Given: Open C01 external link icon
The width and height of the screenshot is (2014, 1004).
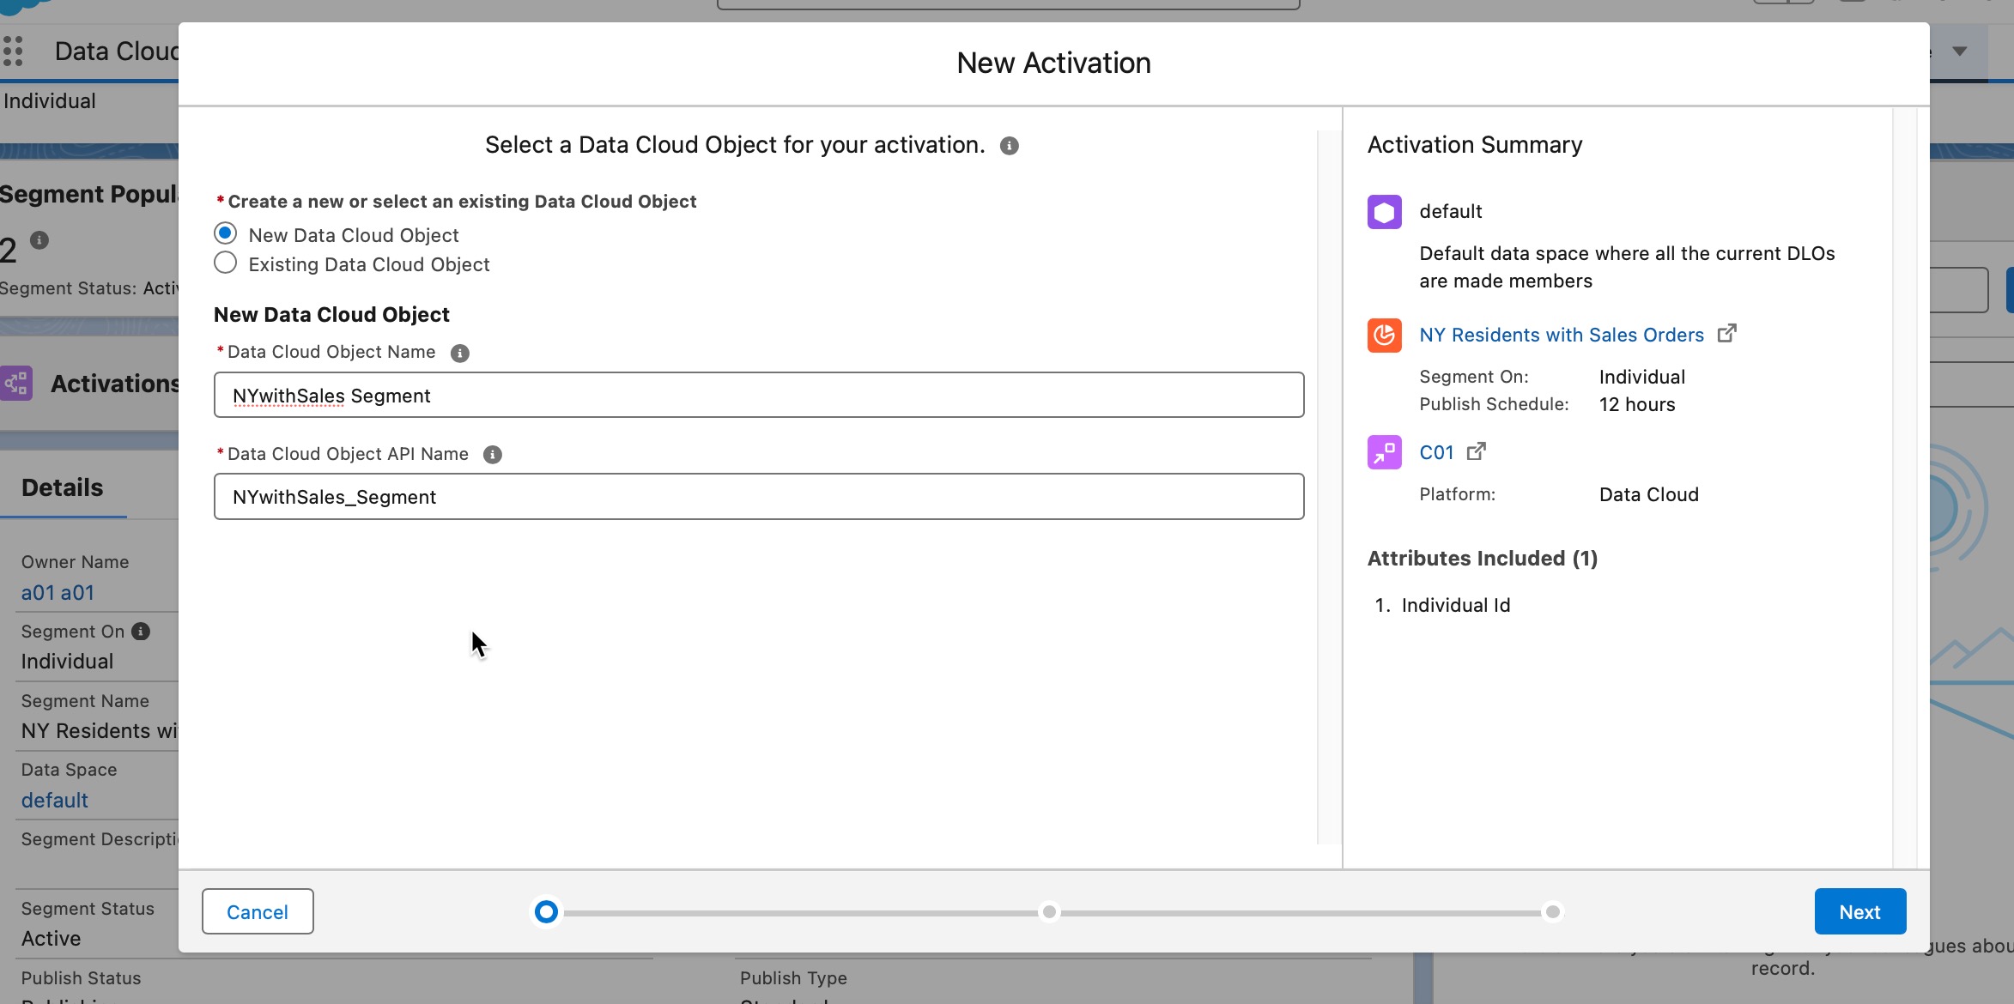Looking at the screenshot, I should point(1476,451).
